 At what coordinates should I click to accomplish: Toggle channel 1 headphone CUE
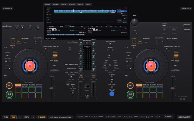click(81, 76)
